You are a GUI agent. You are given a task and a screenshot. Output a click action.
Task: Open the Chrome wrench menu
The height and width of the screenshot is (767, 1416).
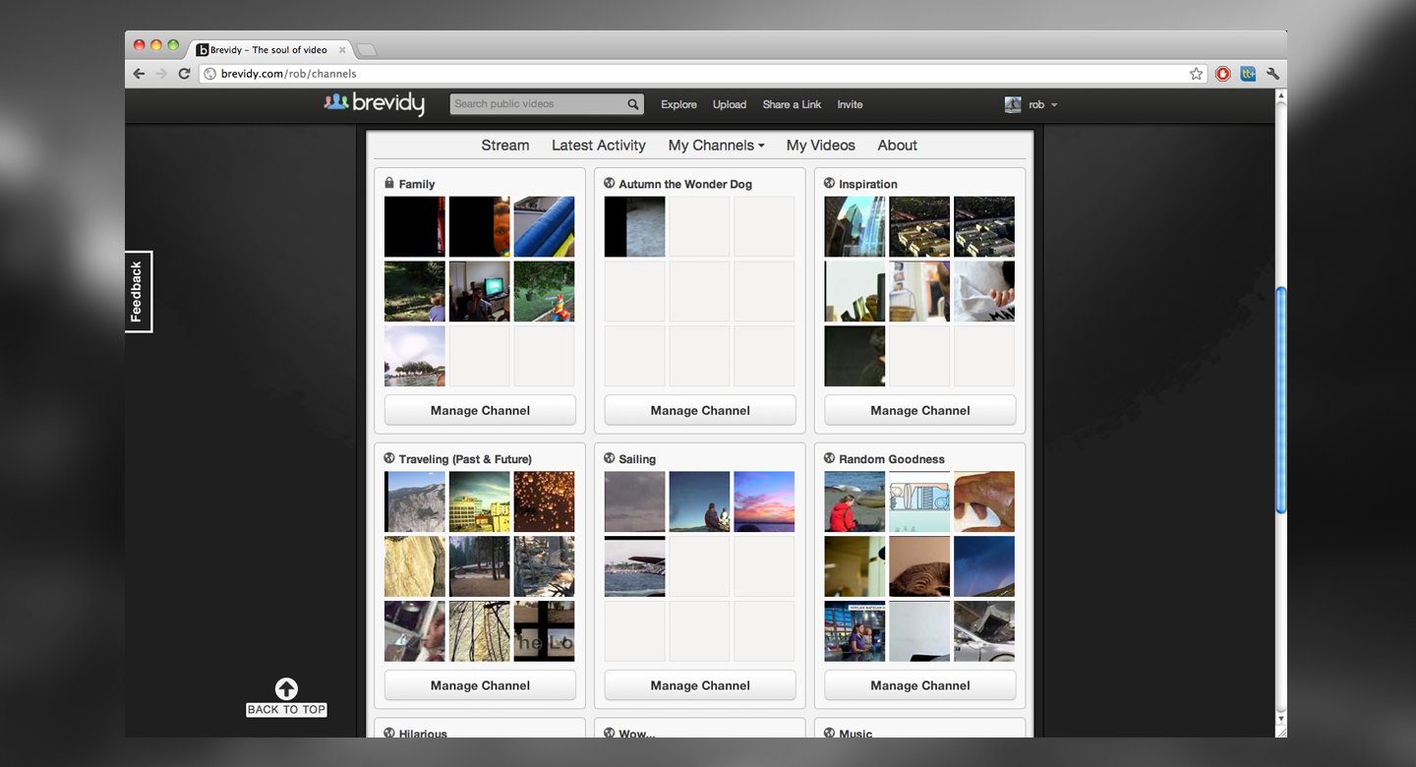pyautogui.click(x=1272, y=74)
